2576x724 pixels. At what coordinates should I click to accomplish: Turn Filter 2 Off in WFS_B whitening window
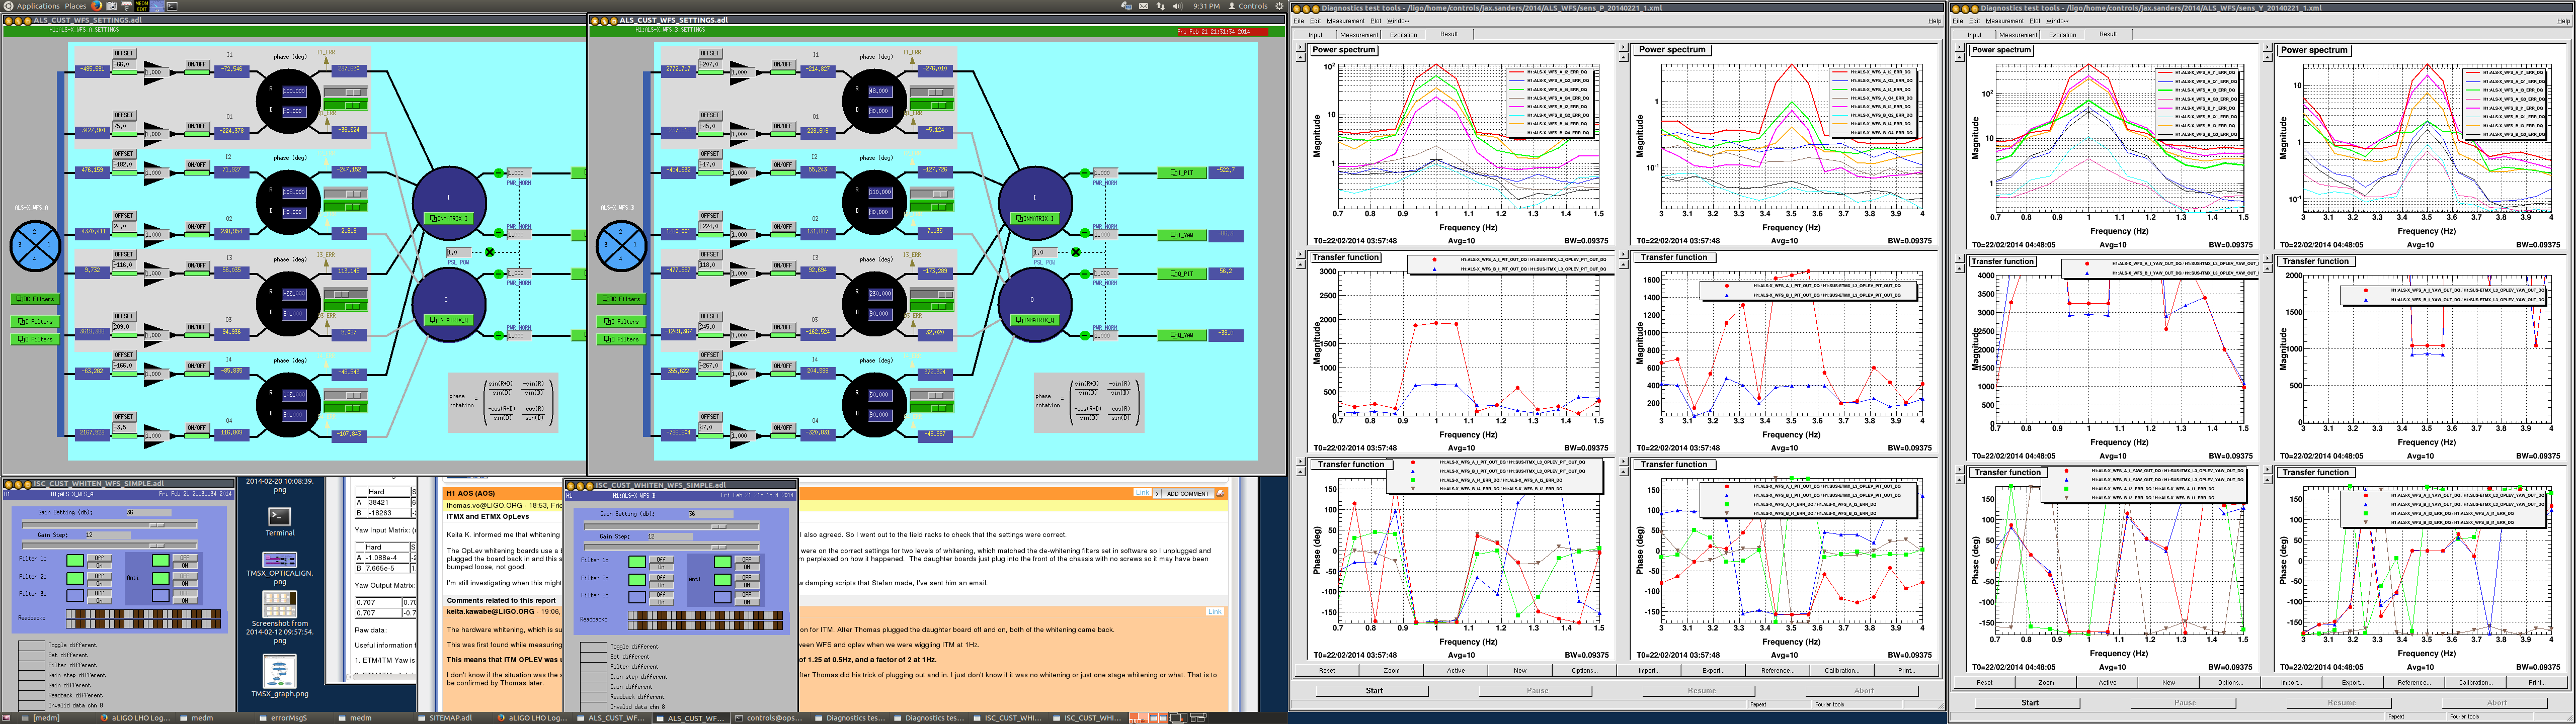(x=662, y=578)
